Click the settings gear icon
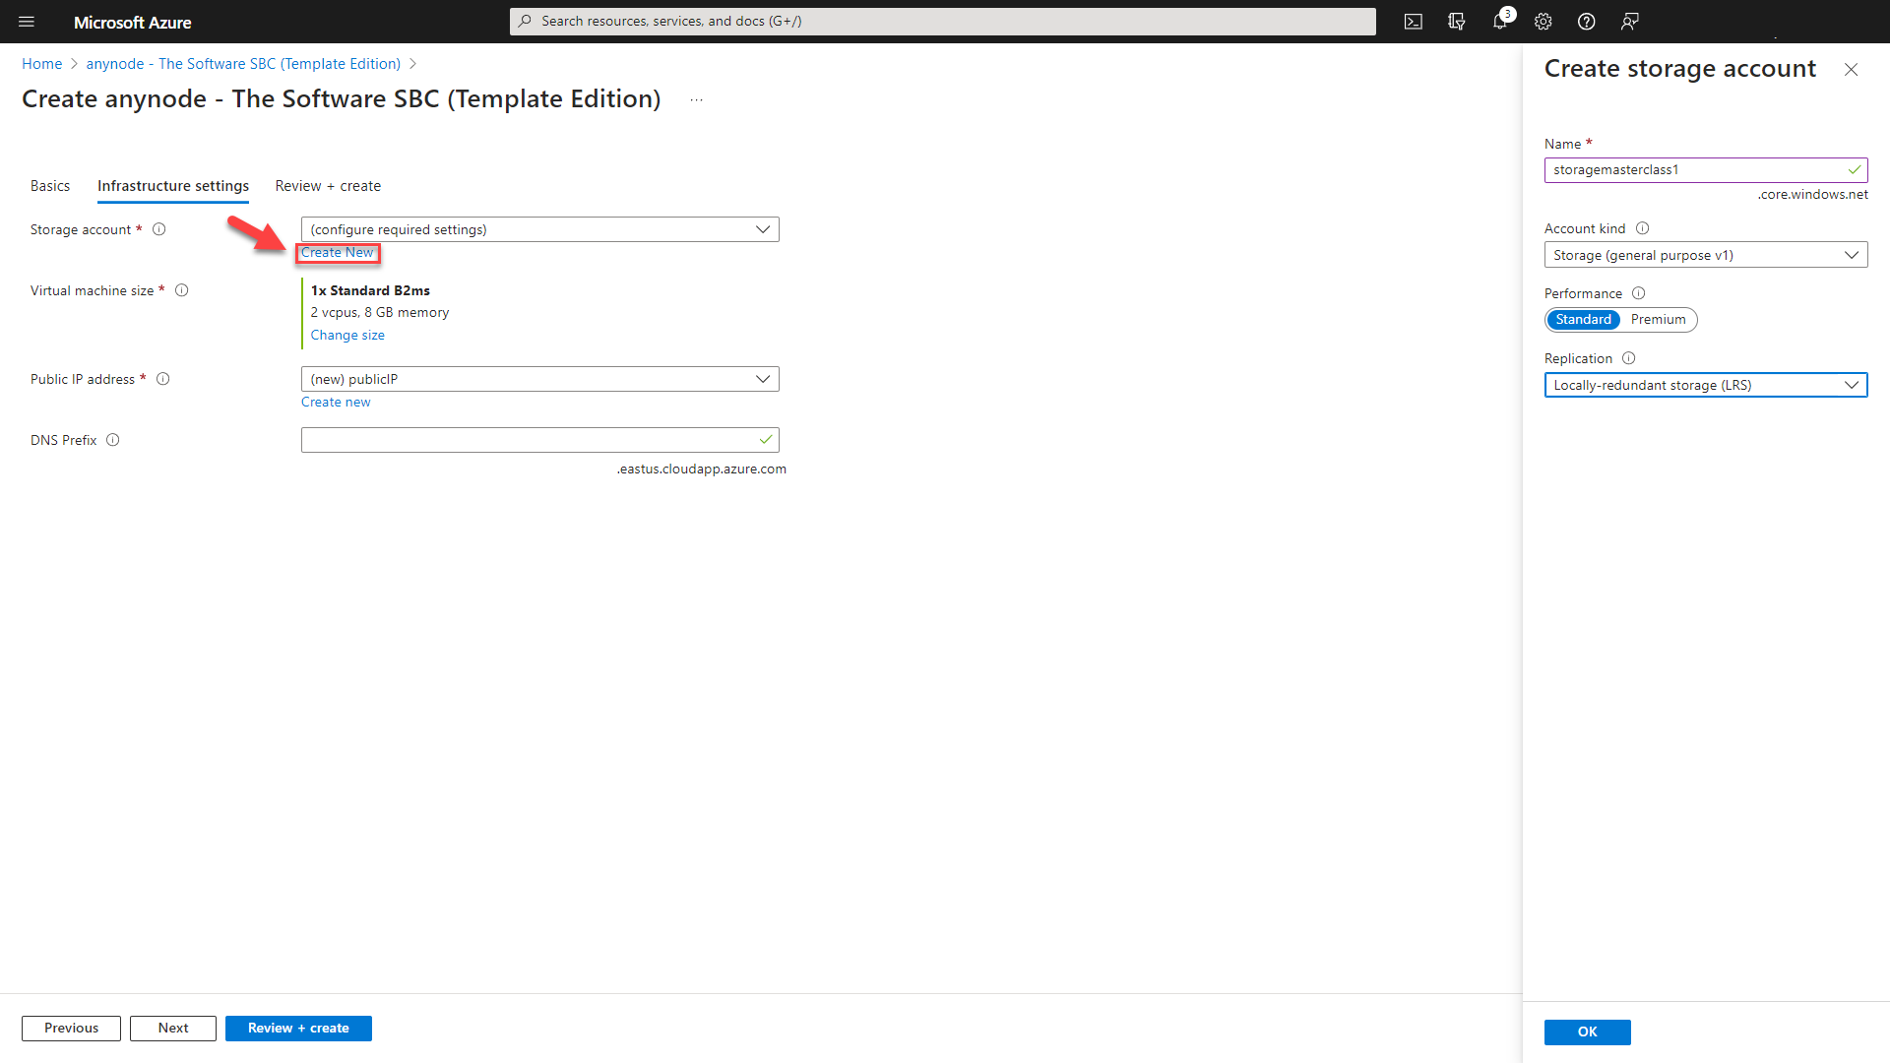This screenshot has height=1063, width=1890. (x=1543, y=21)
